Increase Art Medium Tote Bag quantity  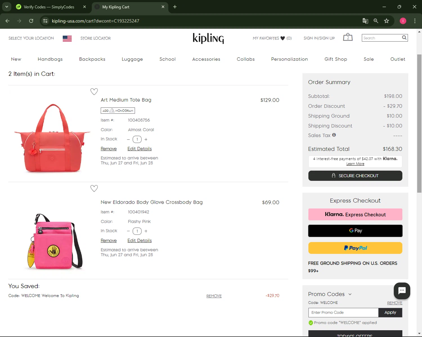pyautogui.click(x=146, y=139)
